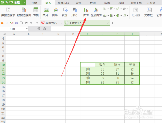This screenshot has height=123, width=162.
Task: Select the pie chart type icon
Action: coord(118,16)
